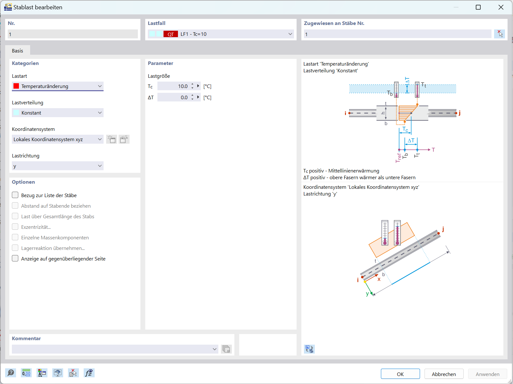Screen dimensions: 513x384
Task: Toggle the Exzentrizität option
Action: click(15, 227)
